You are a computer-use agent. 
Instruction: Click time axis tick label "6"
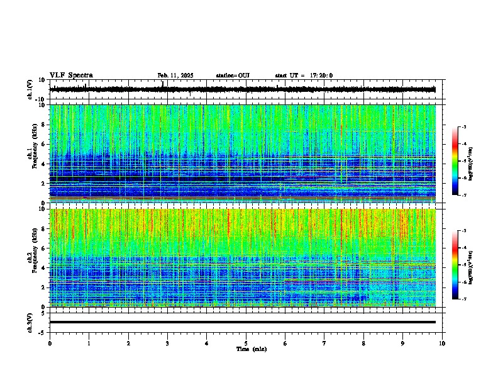pos(285,343)
